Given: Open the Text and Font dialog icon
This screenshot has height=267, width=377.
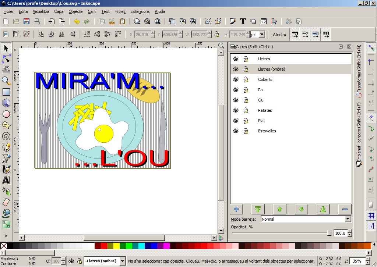Looking at the screenshot, I should (243, 21).
